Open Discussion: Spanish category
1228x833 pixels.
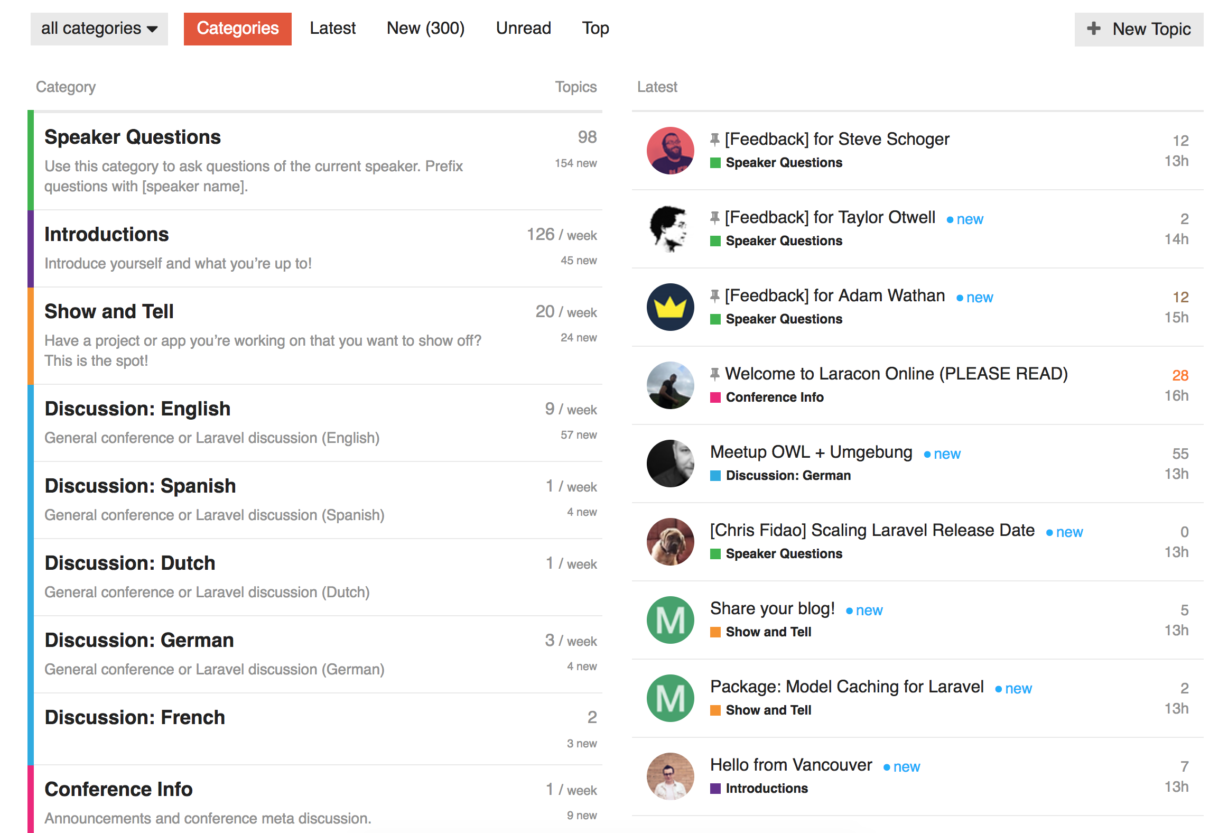tap(140, 486)
